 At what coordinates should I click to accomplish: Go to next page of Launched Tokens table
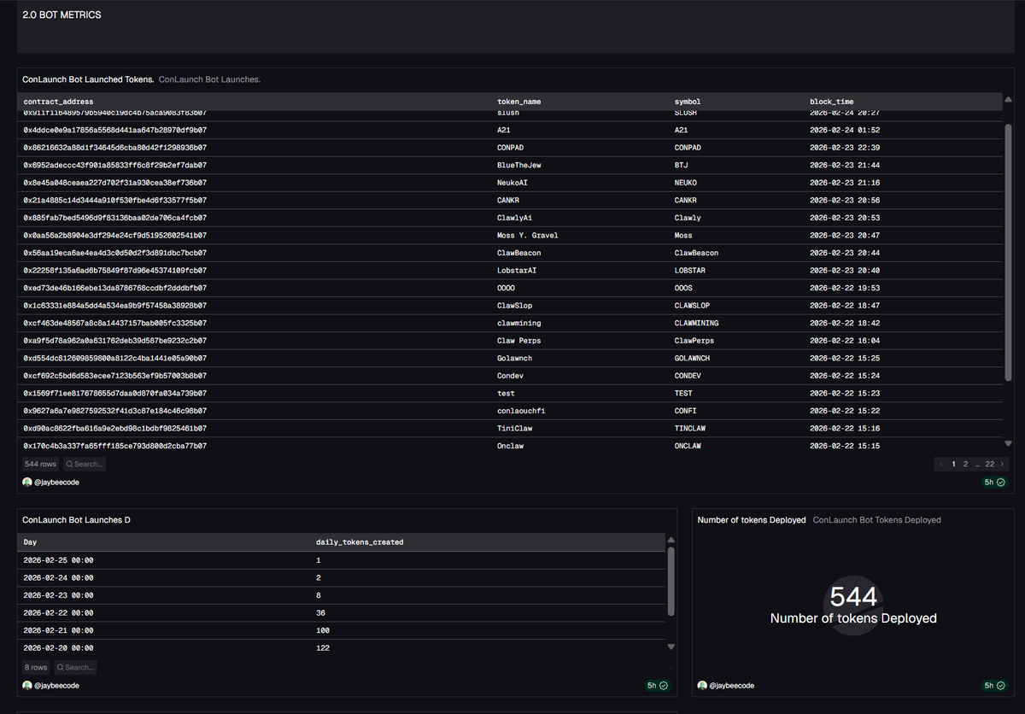click(1002, 464)
